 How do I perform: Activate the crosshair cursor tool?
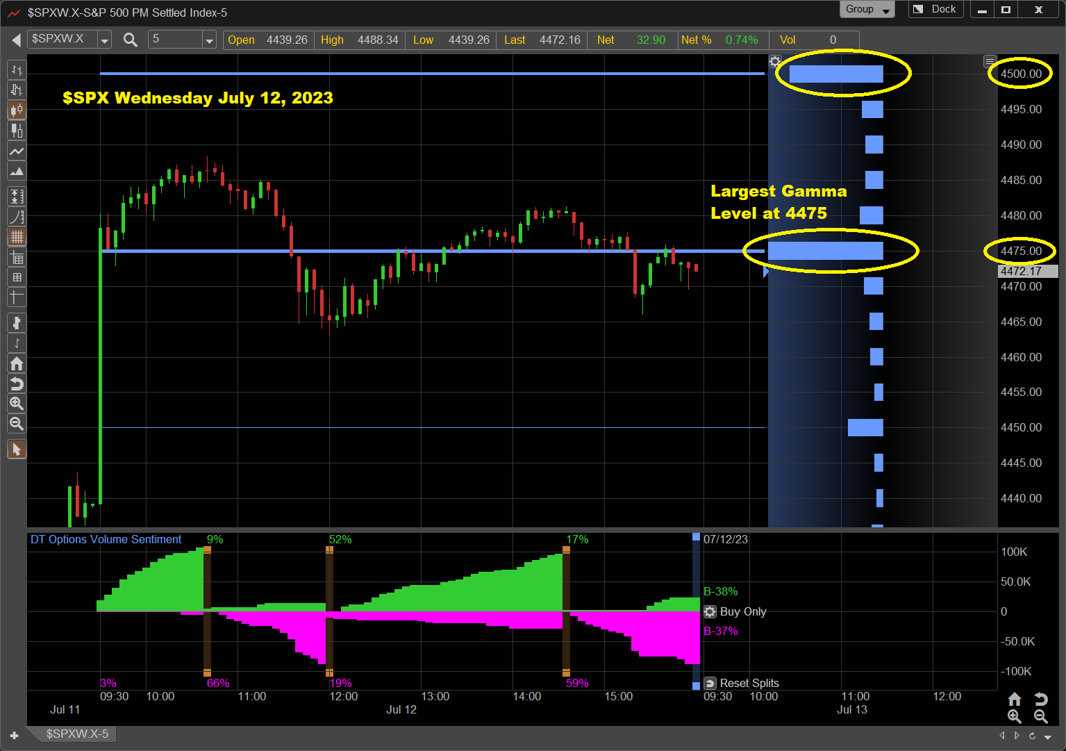click(x=17, y=297)
